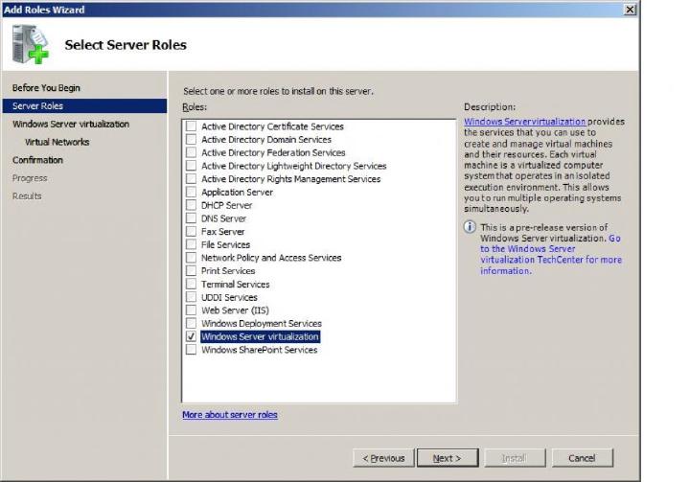
Task: Select the Print Services role label
Action: pos(228,271)
